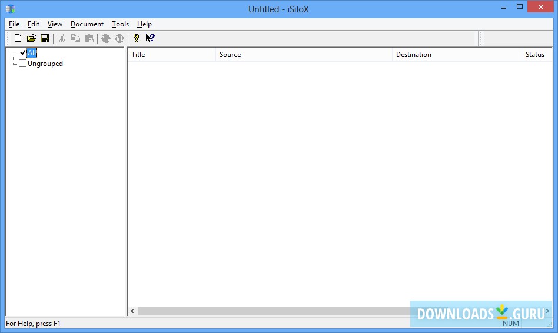Sort by the Destination column header

457,55
